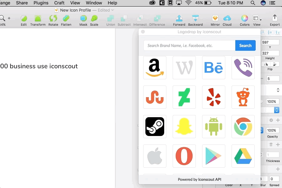Open the Cloud toolbar icon

[x=227, y=18]
